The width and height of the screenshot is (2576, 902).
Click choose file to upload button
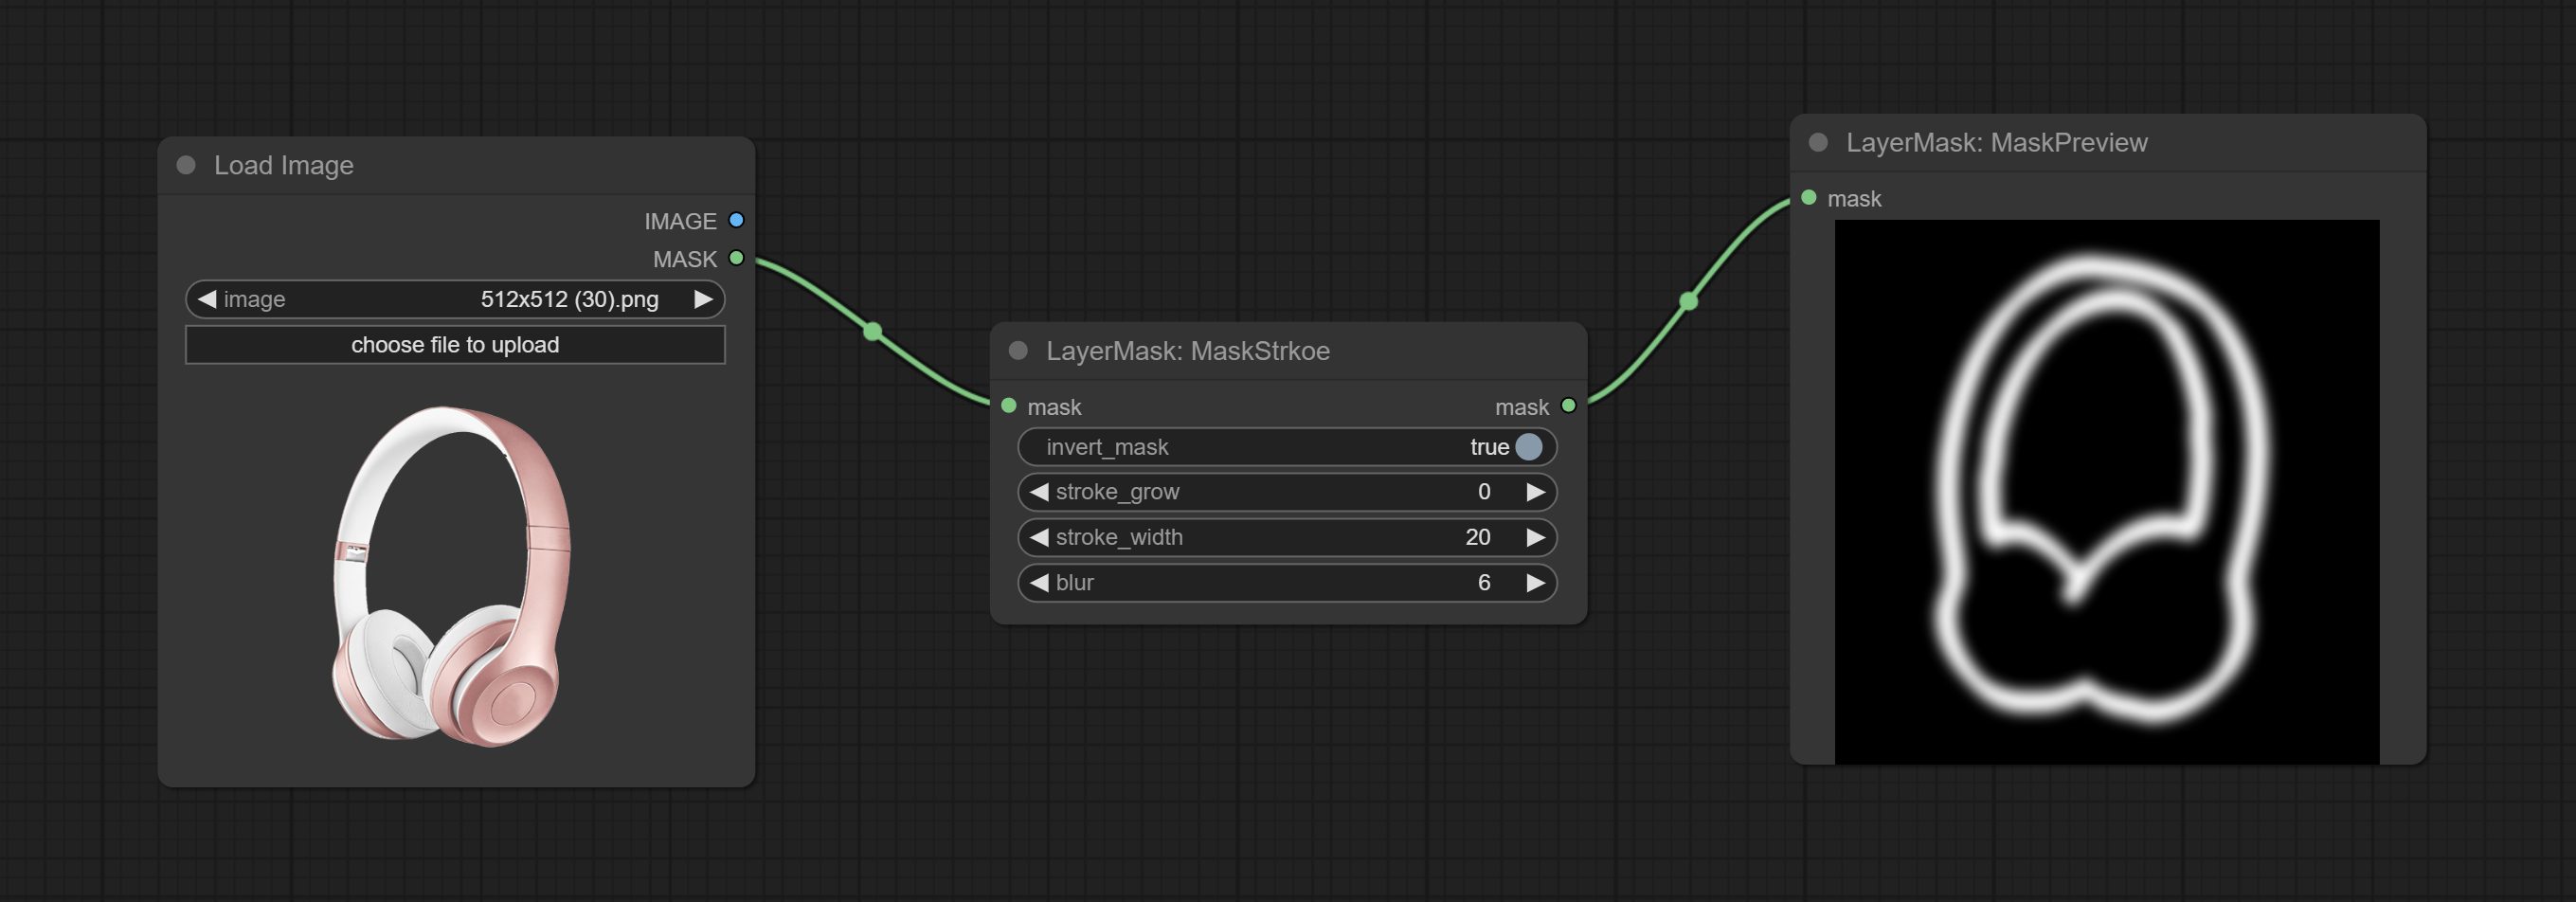click(x=455, y=345)
